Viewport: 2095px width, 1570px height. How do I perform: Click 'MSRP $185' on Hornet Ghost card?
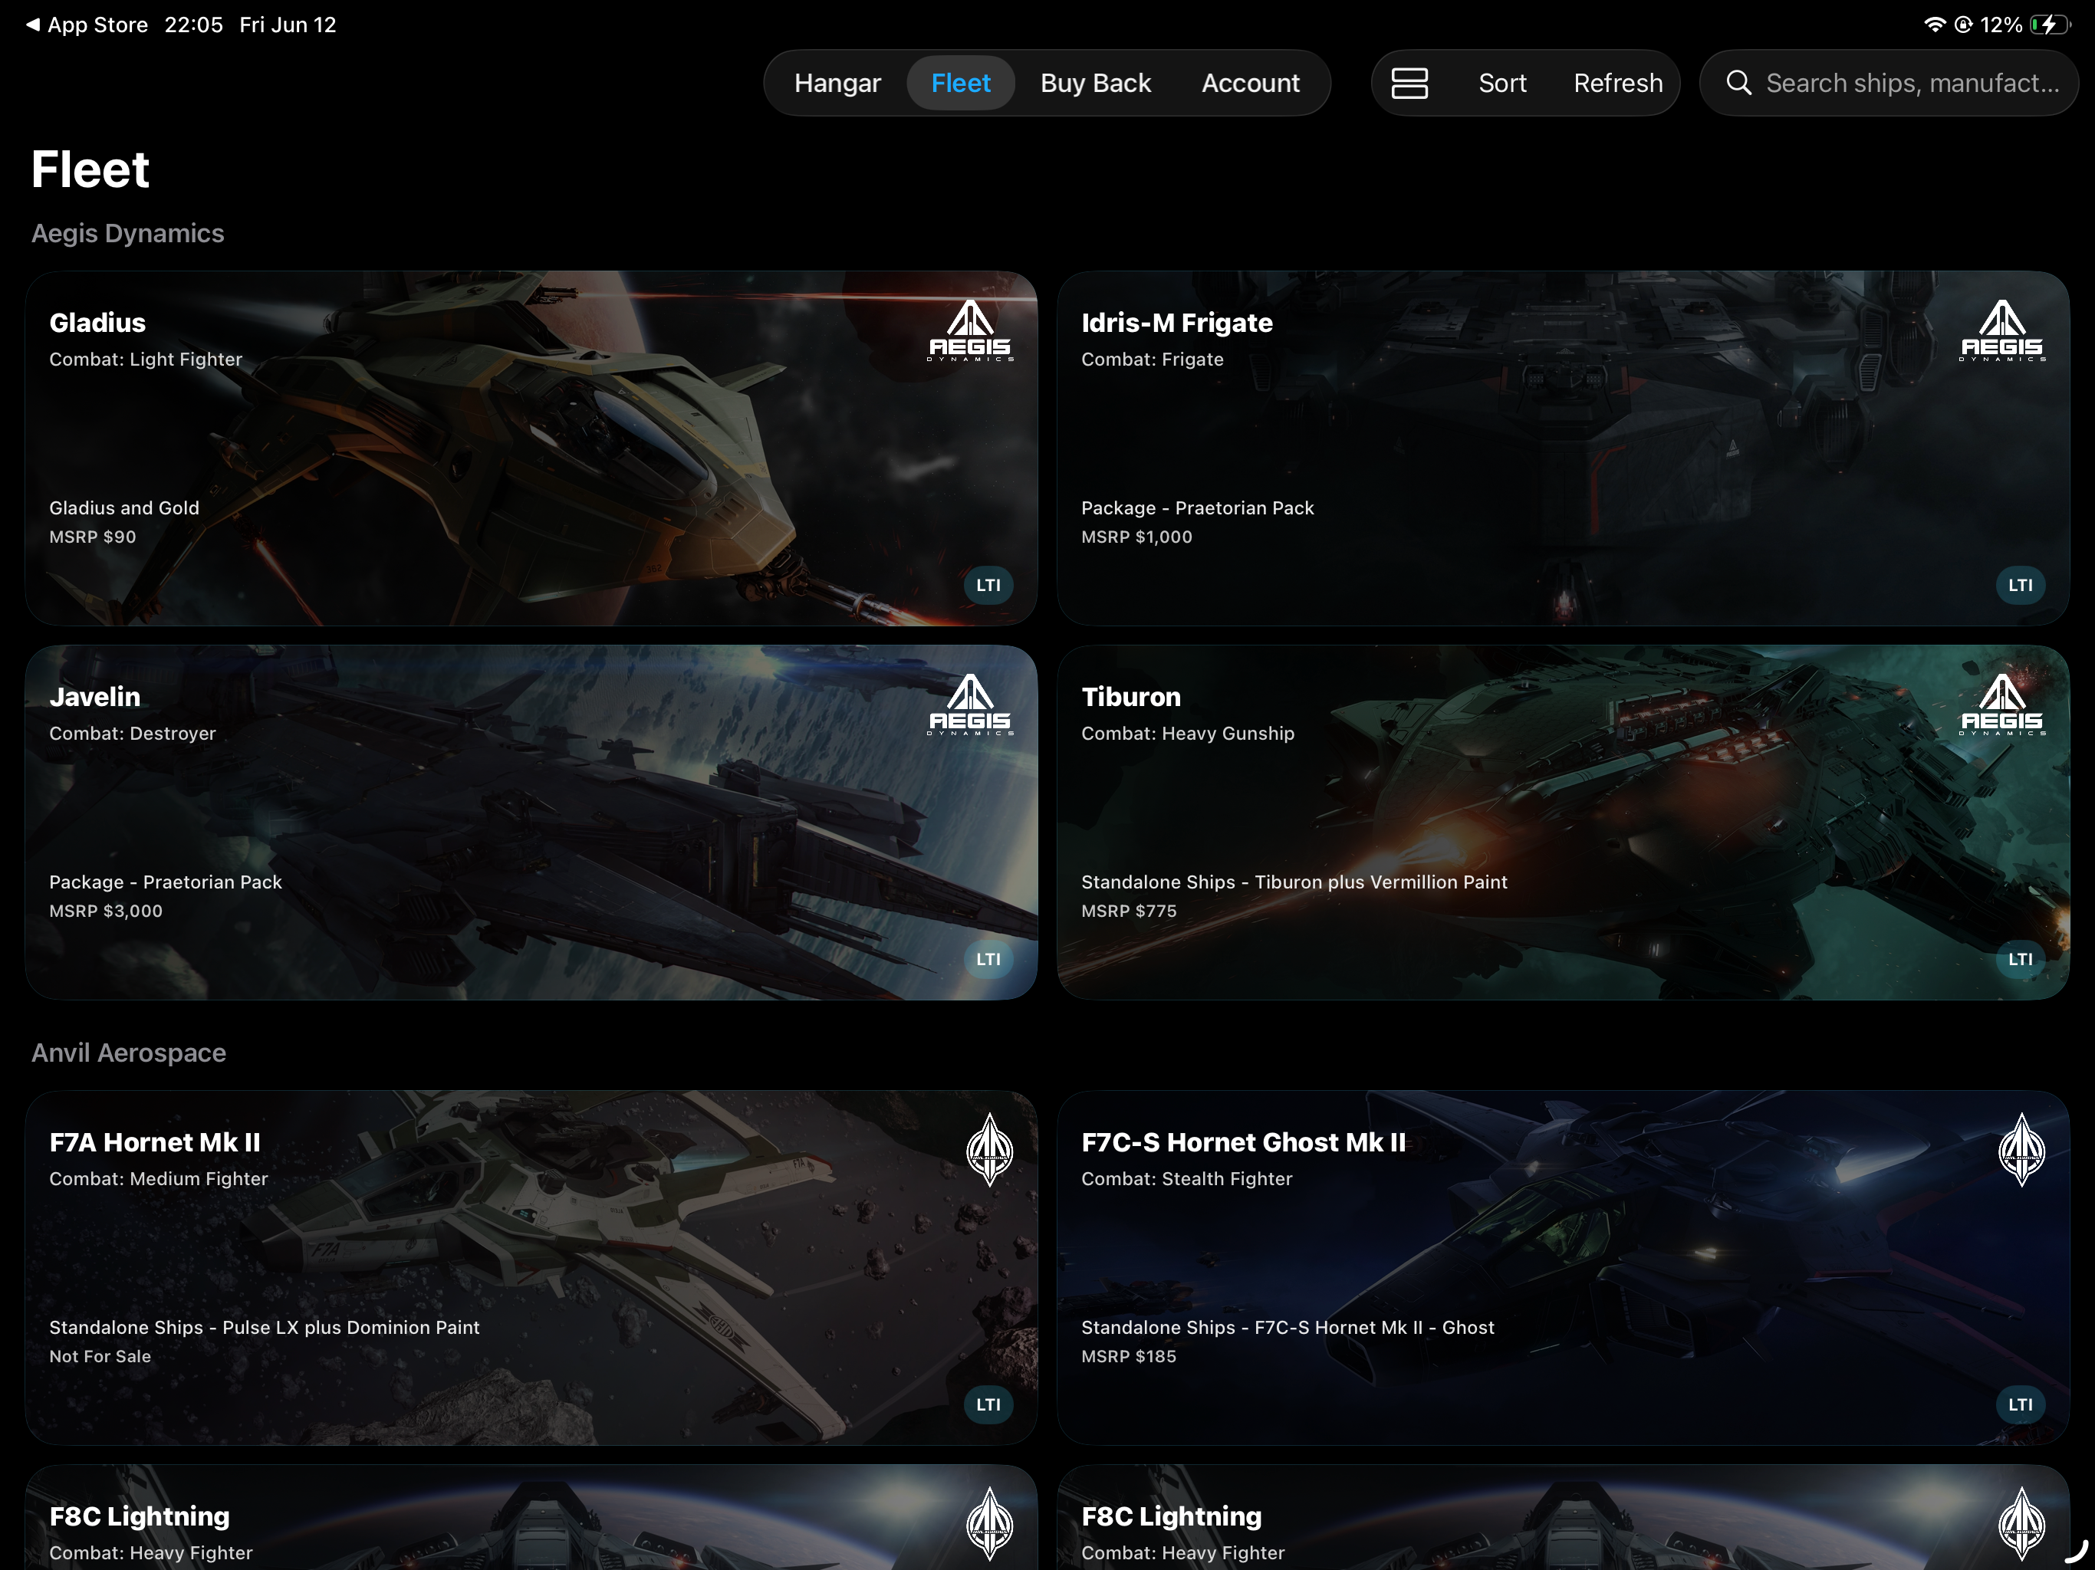pyautogui.click(x=1129, y=1356)
